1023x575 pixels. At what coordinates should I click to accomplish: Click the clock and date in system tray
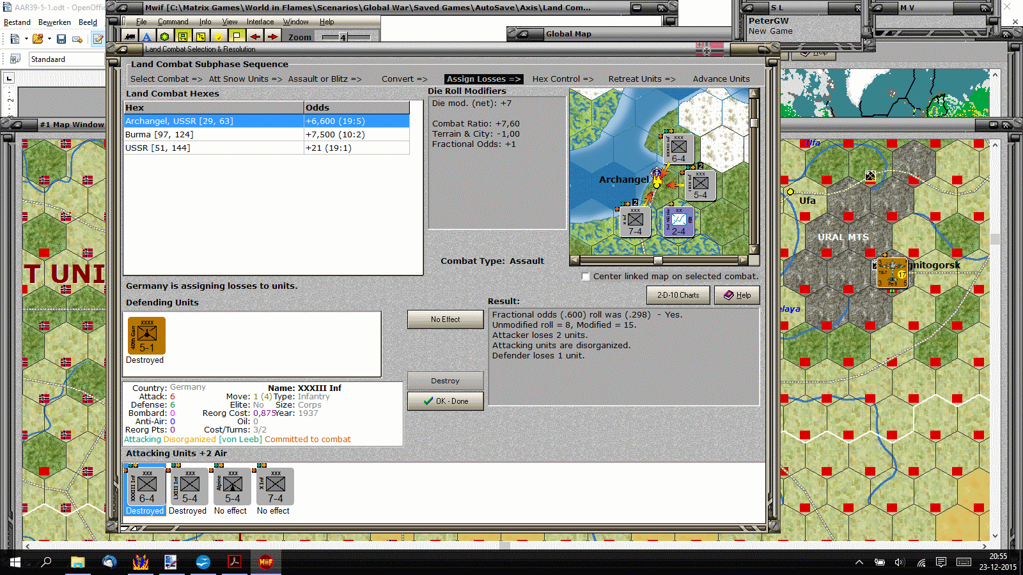(x=998, y=562)
